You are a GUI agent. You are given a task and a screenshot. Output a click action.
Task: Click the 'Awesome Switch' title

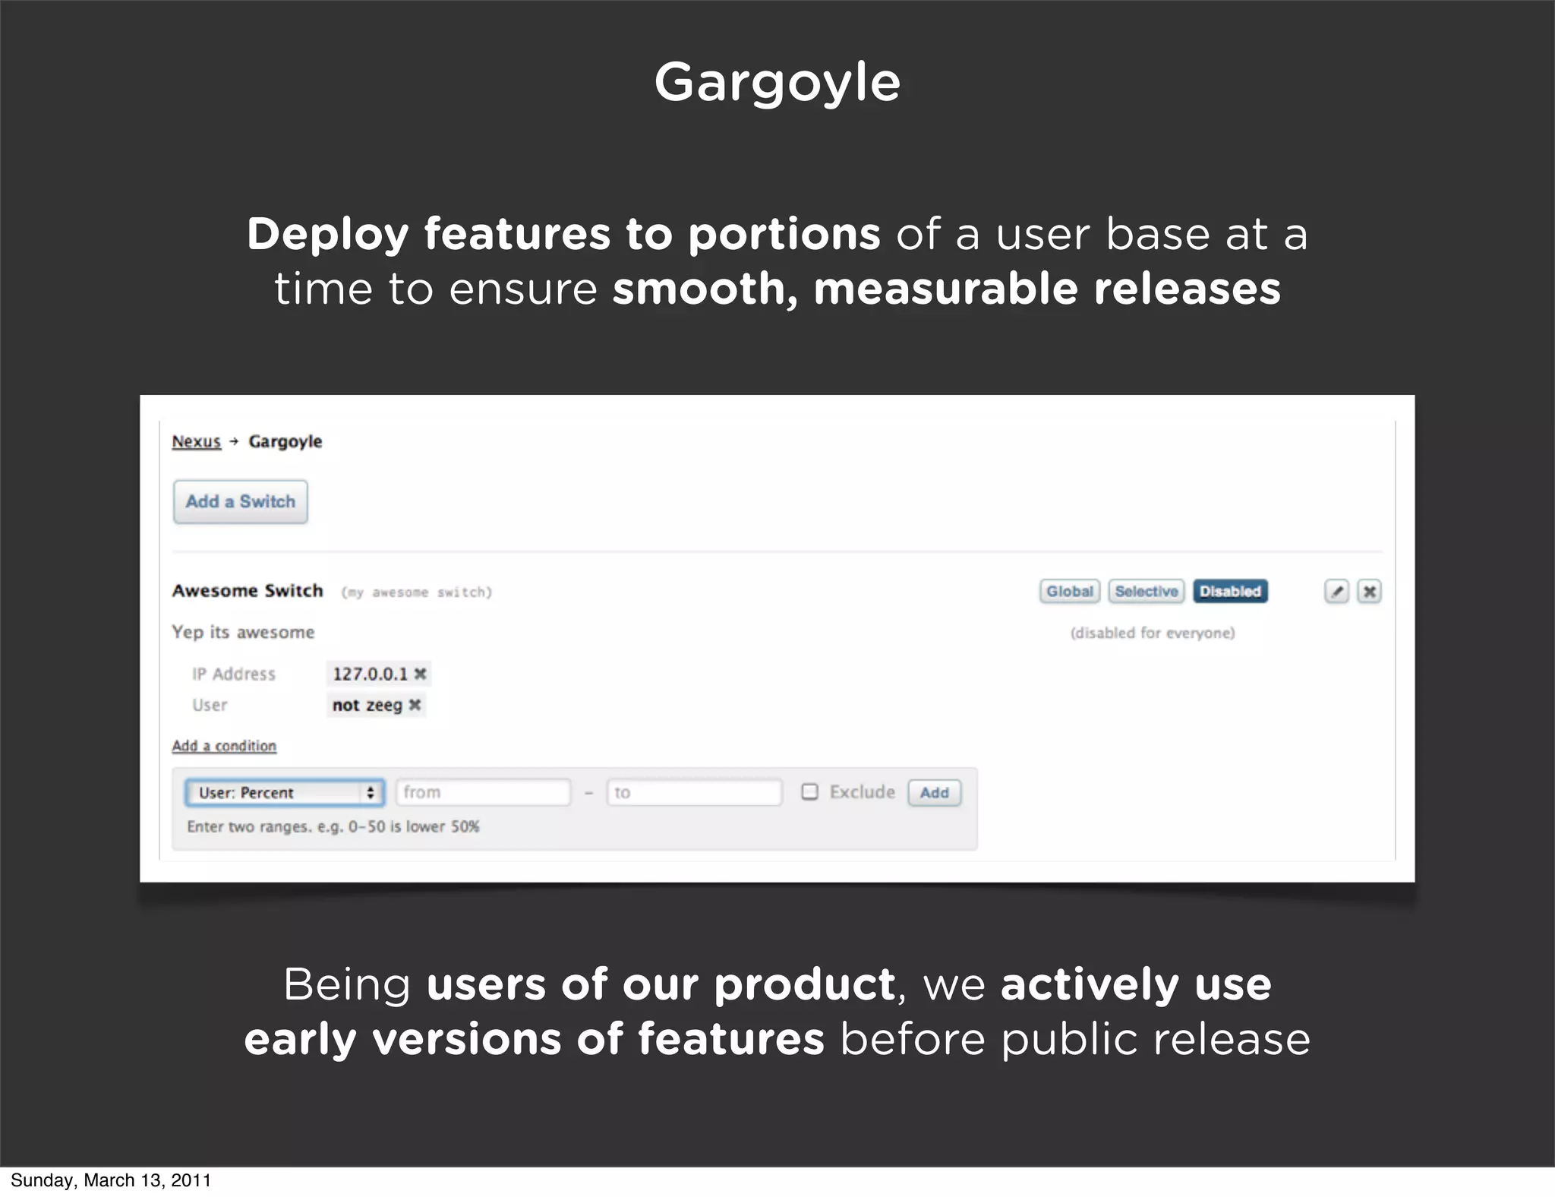coord(248,590)
